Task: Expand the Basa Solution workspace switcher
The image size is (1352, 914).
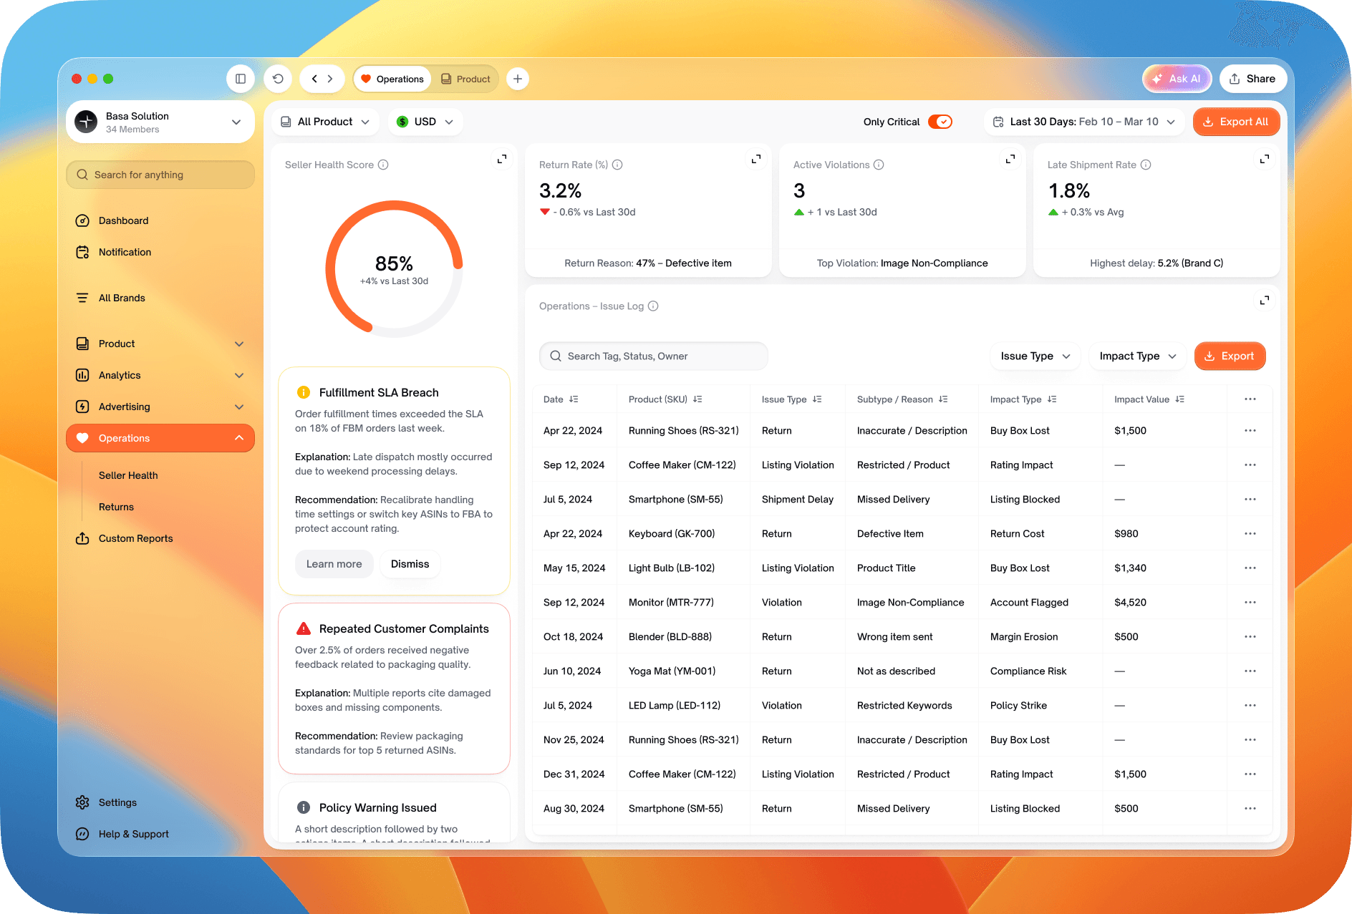Action: coord(160,122)
